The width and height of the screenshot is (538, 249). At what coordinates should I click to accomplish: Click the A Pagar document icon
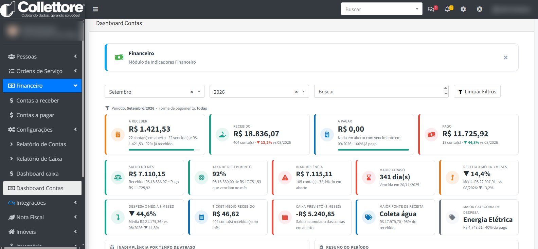[x=327, y=135]
